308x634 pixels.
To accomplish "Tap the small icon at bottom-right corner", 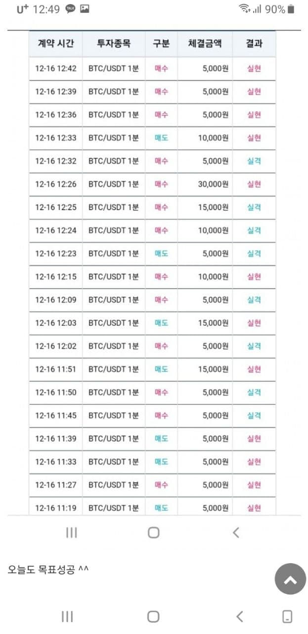I will pos(287,616).
